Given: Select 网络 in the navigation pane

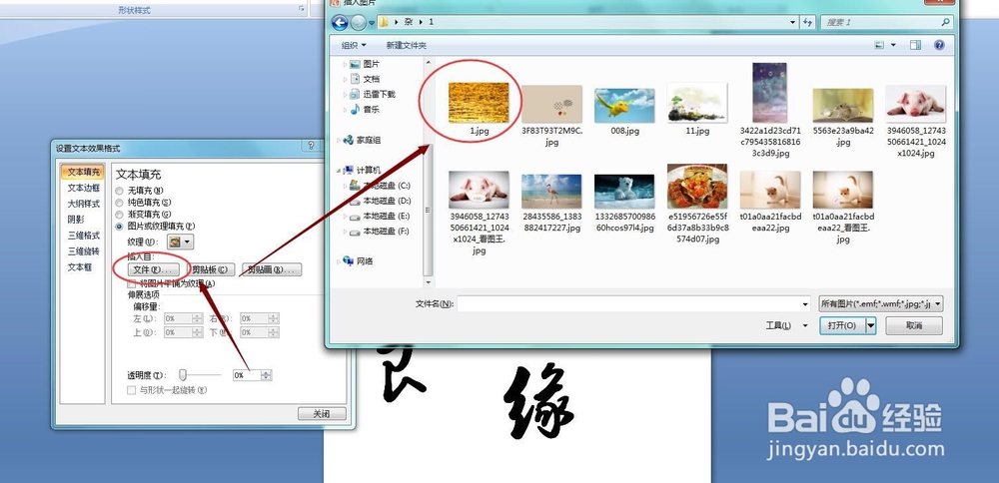Looking at the screenshot, I should click(x=358, y=261).
